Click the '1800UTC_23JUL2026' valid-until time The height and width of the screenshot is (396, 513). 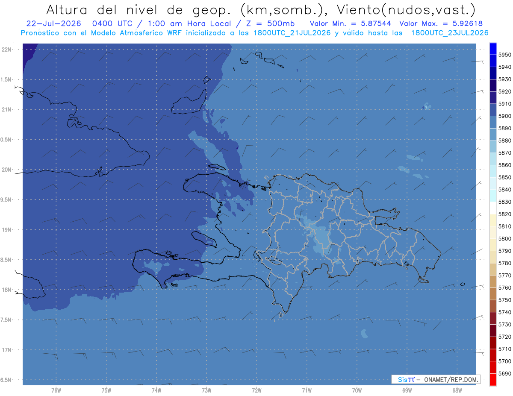pos(450,33)
